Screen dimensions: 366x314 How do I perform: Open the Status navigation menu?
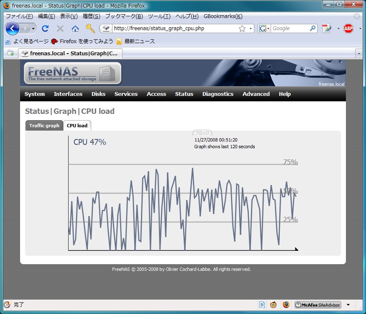point(184,94)
